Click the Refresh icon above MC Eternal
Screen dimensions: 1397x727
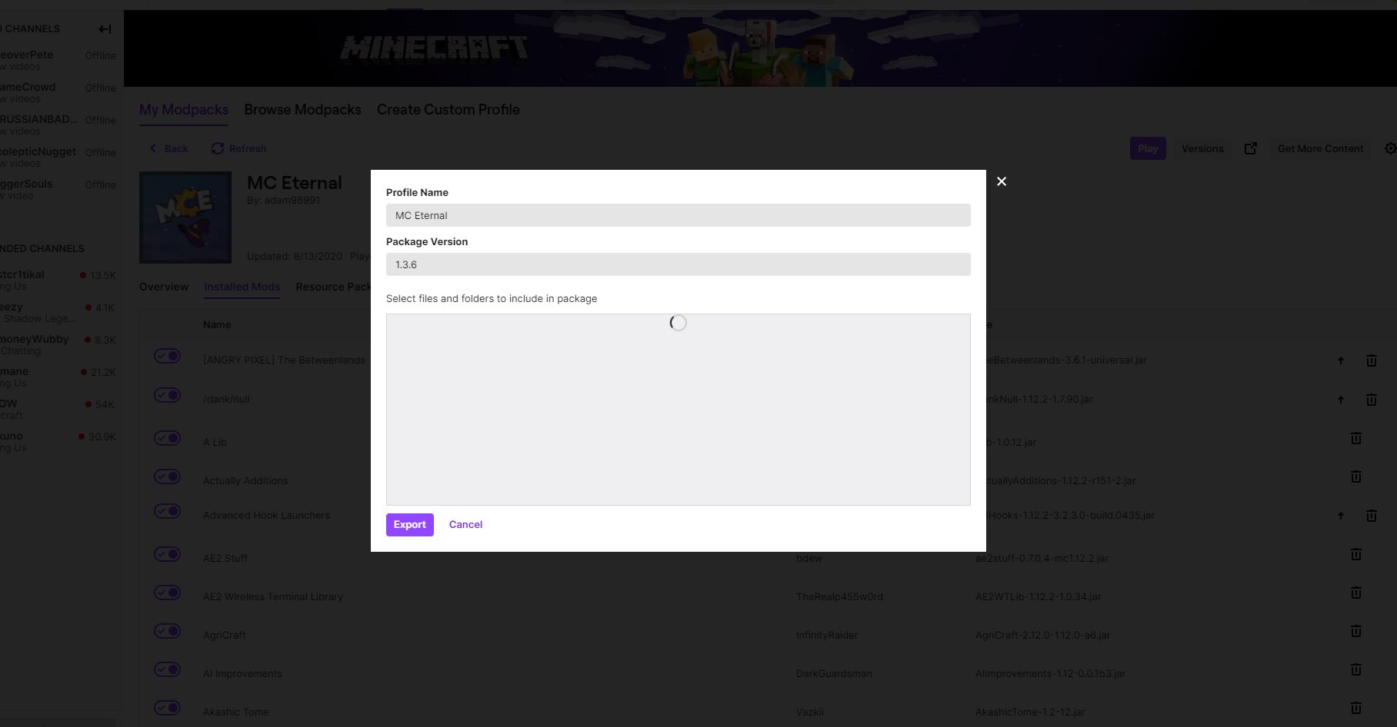[218, 148]
